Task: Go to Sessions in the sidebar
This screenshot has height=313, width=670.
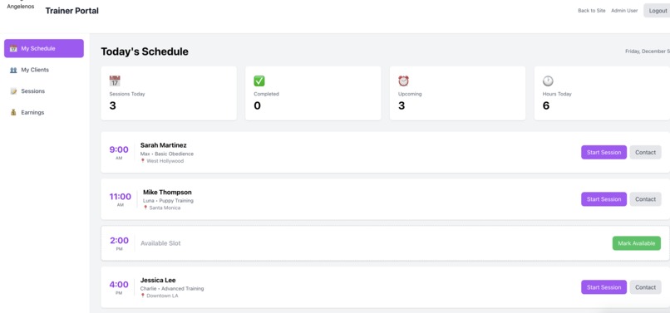Action: [x=44, y=91]
